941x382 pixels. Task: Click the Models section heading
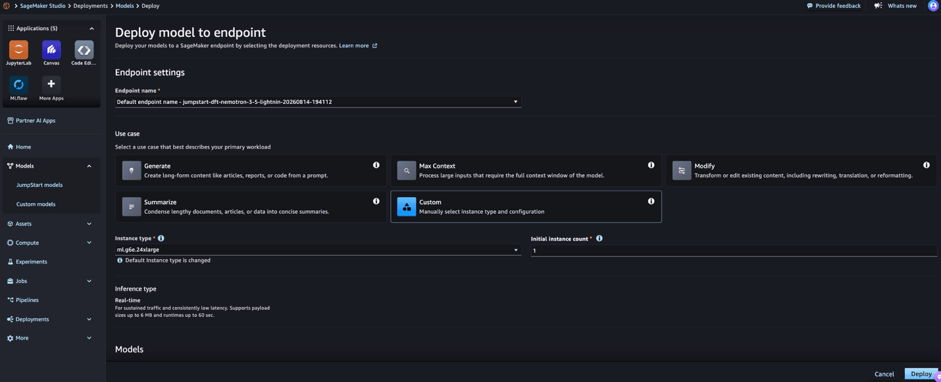tap(129, 349)
